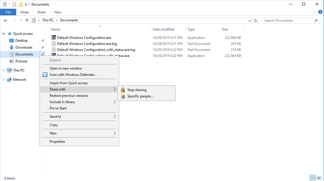Click the Specific people icon
Screen dimensions: 324x181
tap(123, 96)
